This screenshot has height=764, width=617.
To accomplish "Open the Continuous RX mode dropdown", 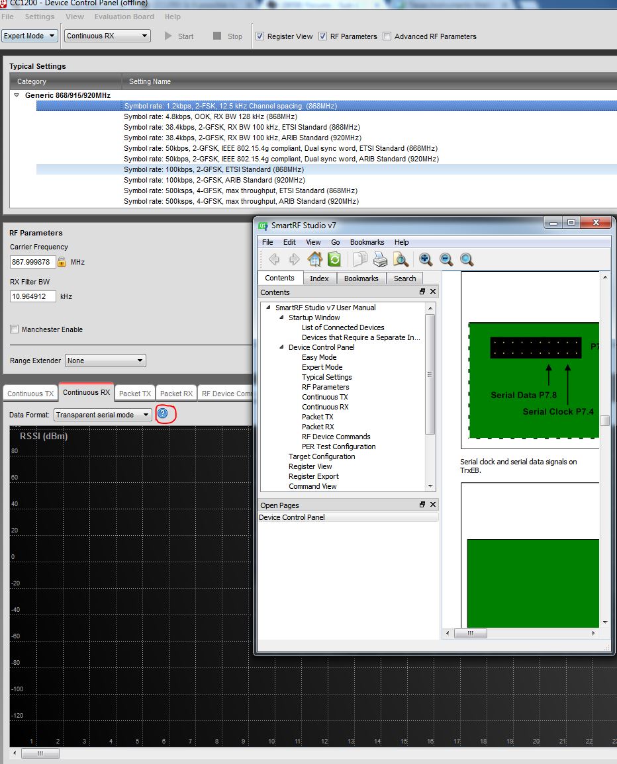I will tap(107, 36).
